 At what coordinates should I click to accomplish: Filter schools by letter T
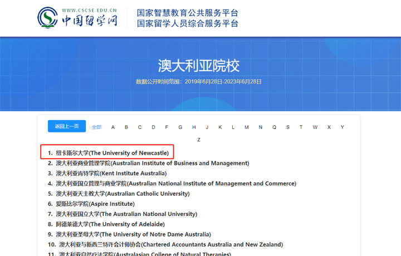301,127
